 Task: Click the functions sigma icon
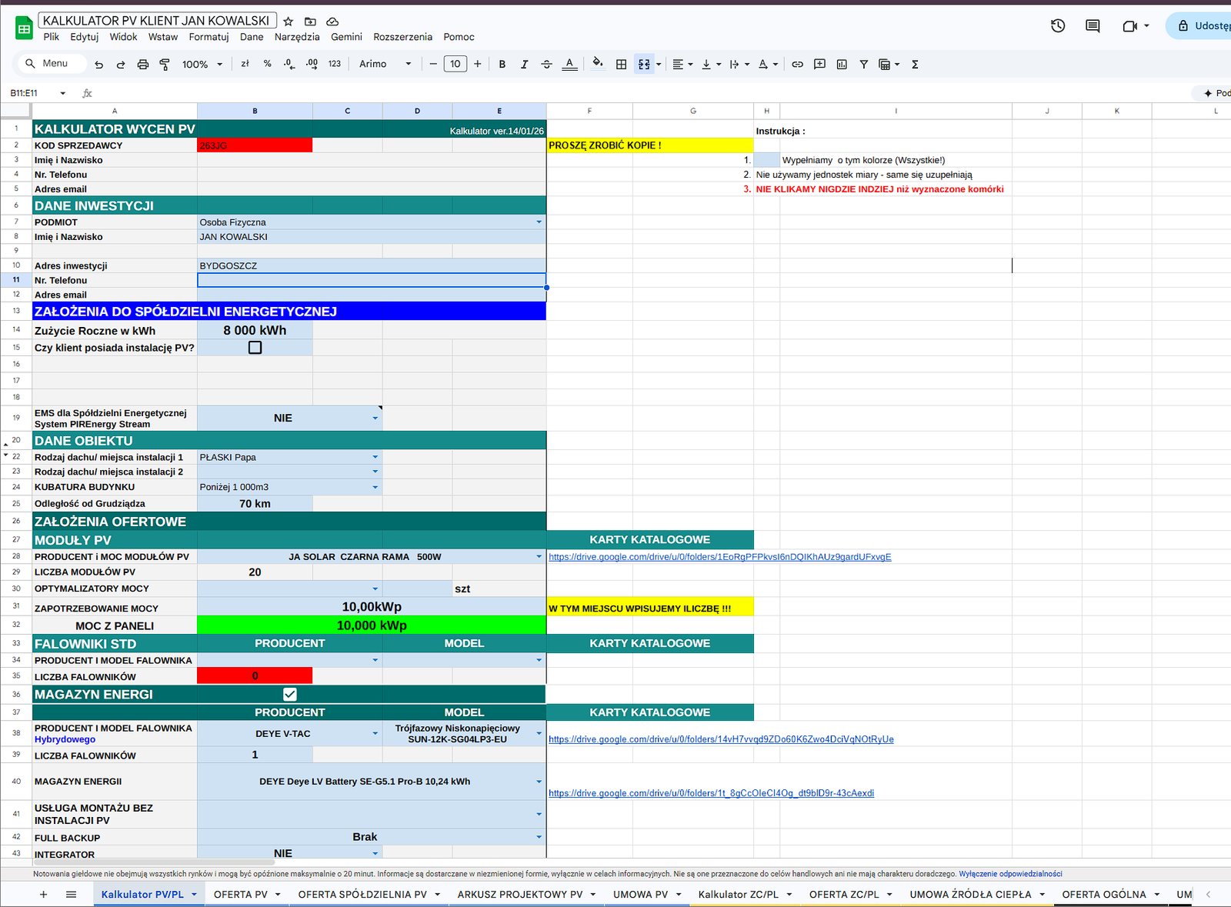tap(915, 65)
